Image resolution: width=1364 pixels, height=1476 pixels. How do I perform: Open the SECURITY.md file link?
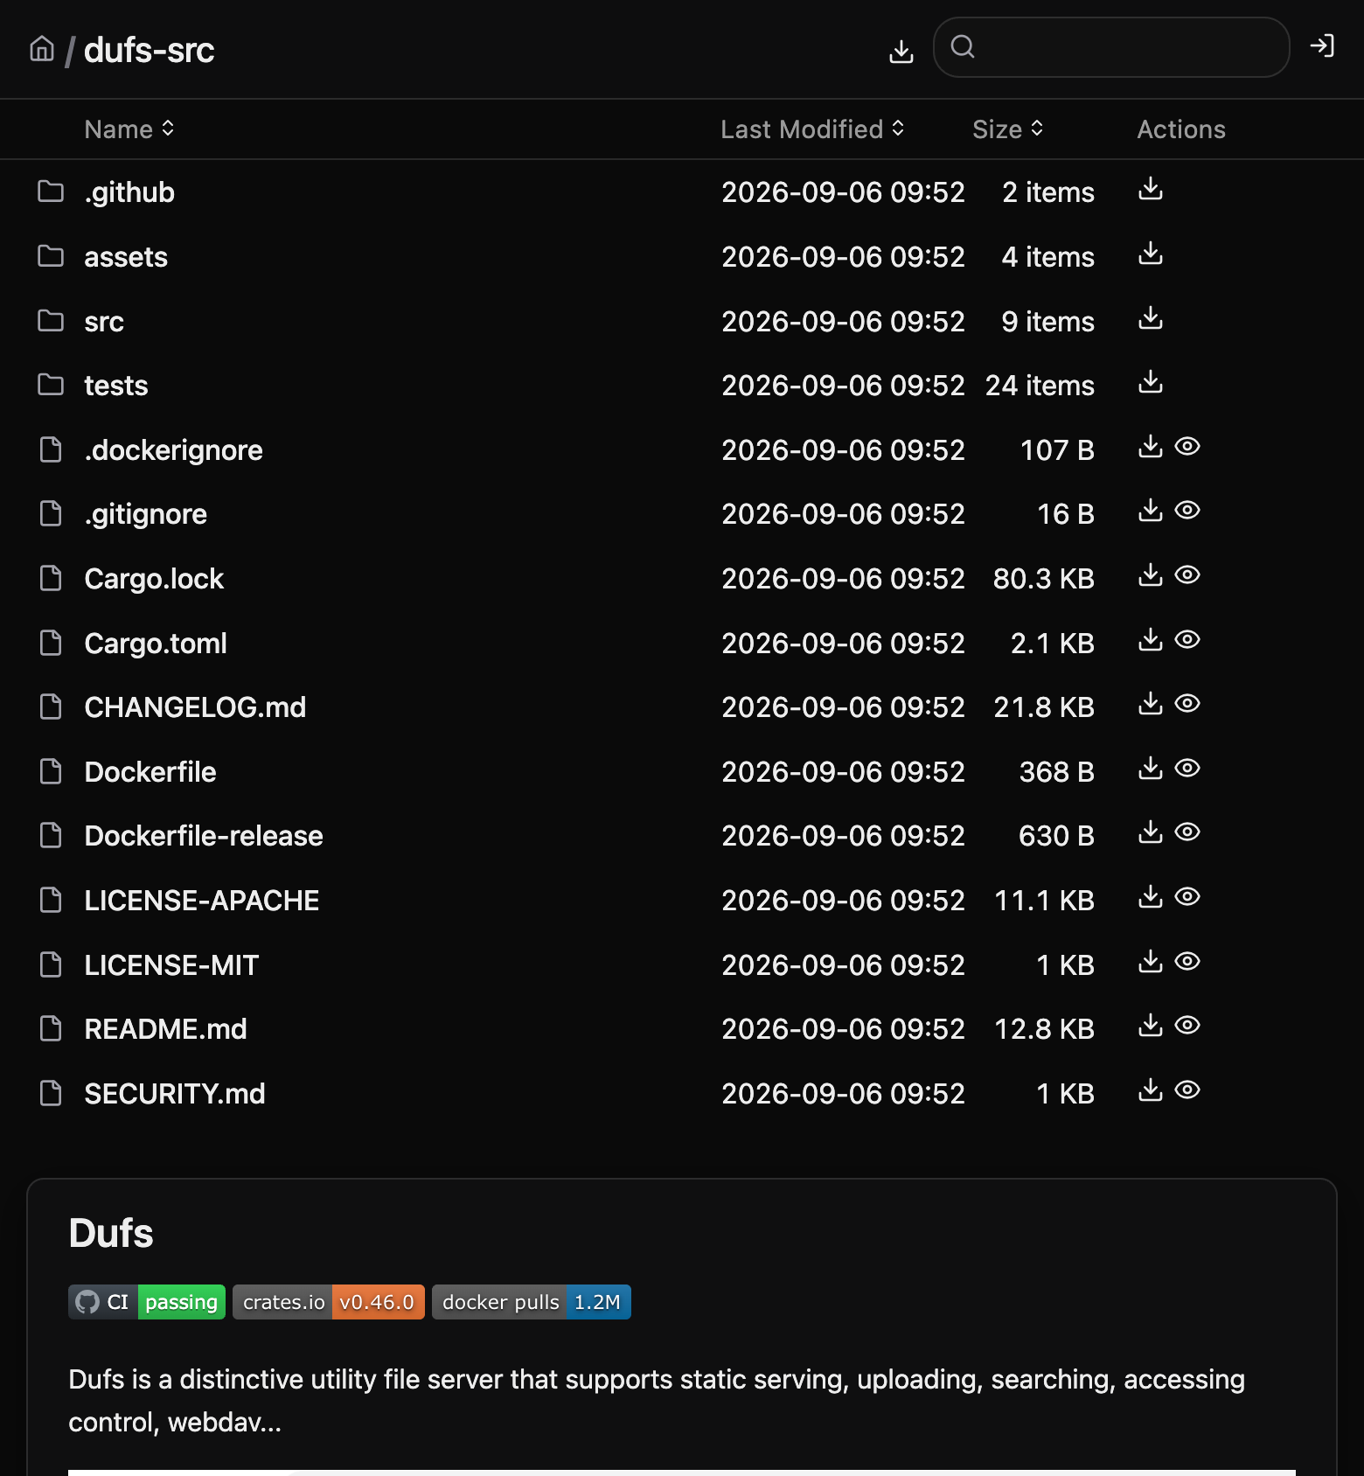point(175,1094)
